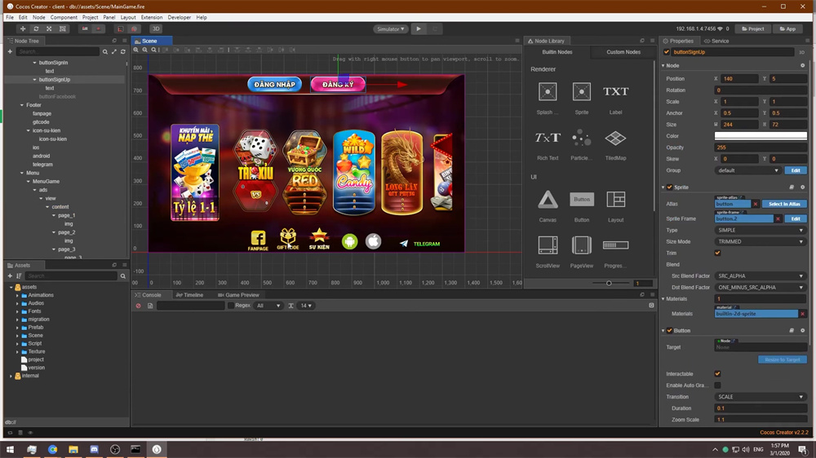This screenshot has width=816, height=458.
Task: Open the Size Mode TRIMMED dropdown
Action: pos(761,241)
